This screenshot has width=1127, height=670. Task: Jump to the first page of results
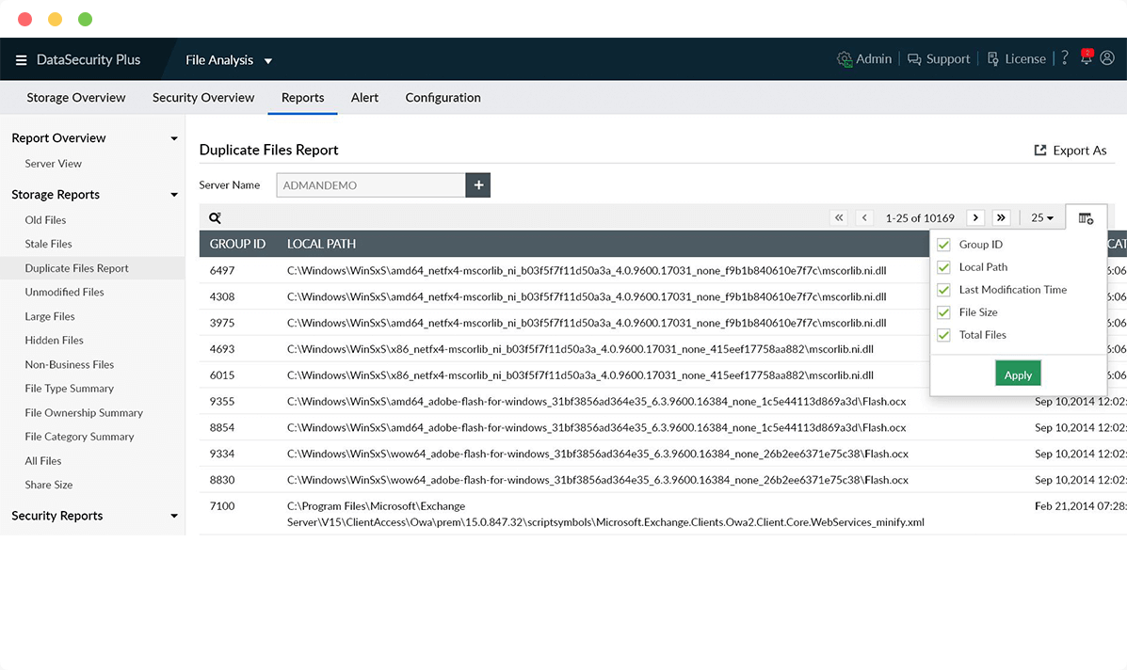(x=839, y=217)
